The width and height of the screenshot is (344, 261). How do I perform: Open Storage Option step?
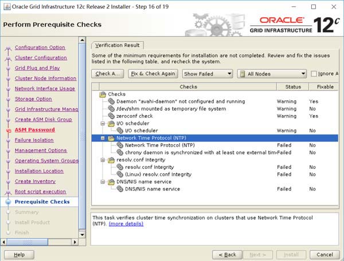point(33,99)
